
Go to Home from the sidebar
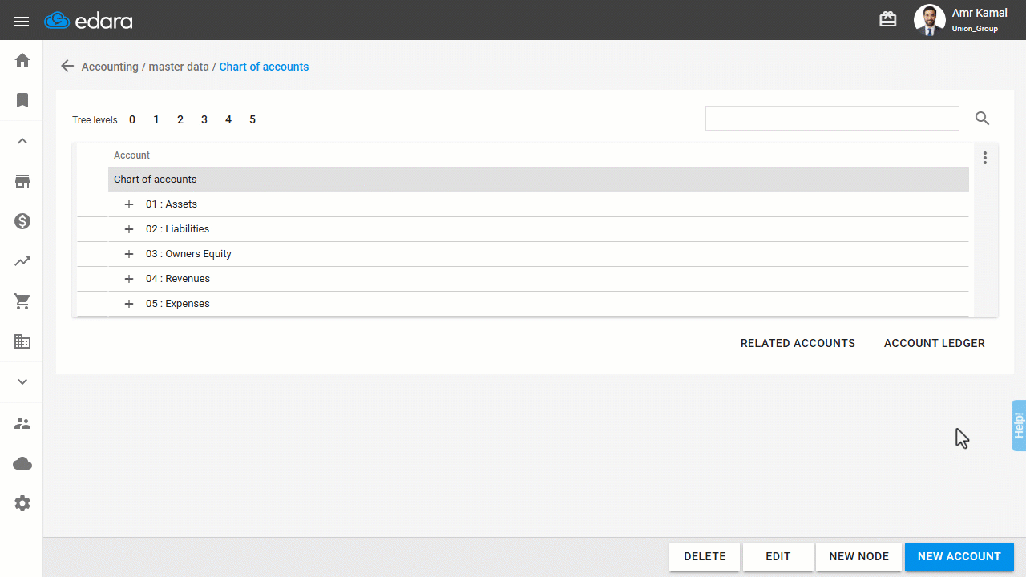(22, 60)
